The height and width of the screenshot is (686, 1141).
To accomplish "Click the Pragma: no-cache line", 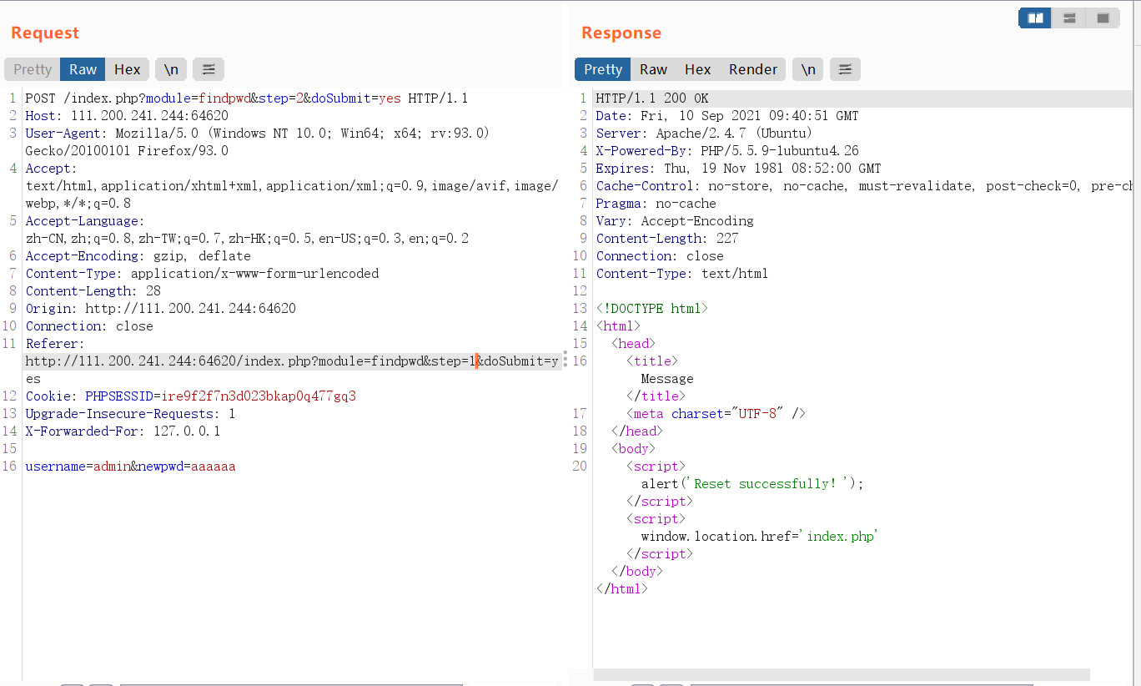I will point(656,204).
